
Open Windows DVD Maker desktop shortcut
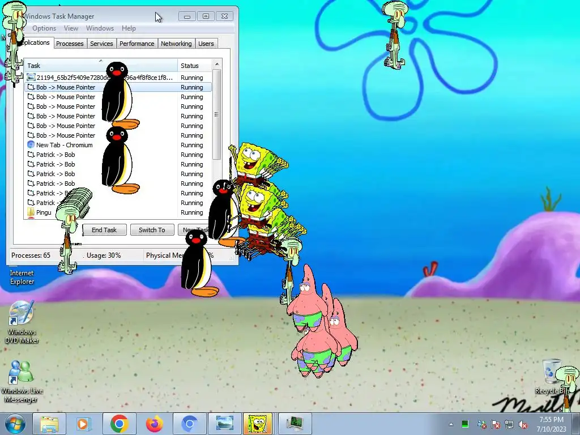click(x=22, y=322)
